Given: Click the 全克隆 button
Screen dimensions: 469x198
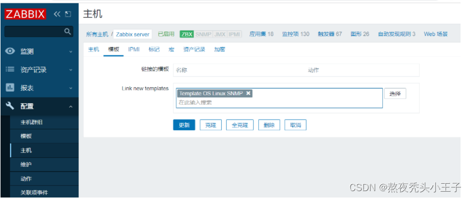Looking at the screenshot, I should [240, 125].
